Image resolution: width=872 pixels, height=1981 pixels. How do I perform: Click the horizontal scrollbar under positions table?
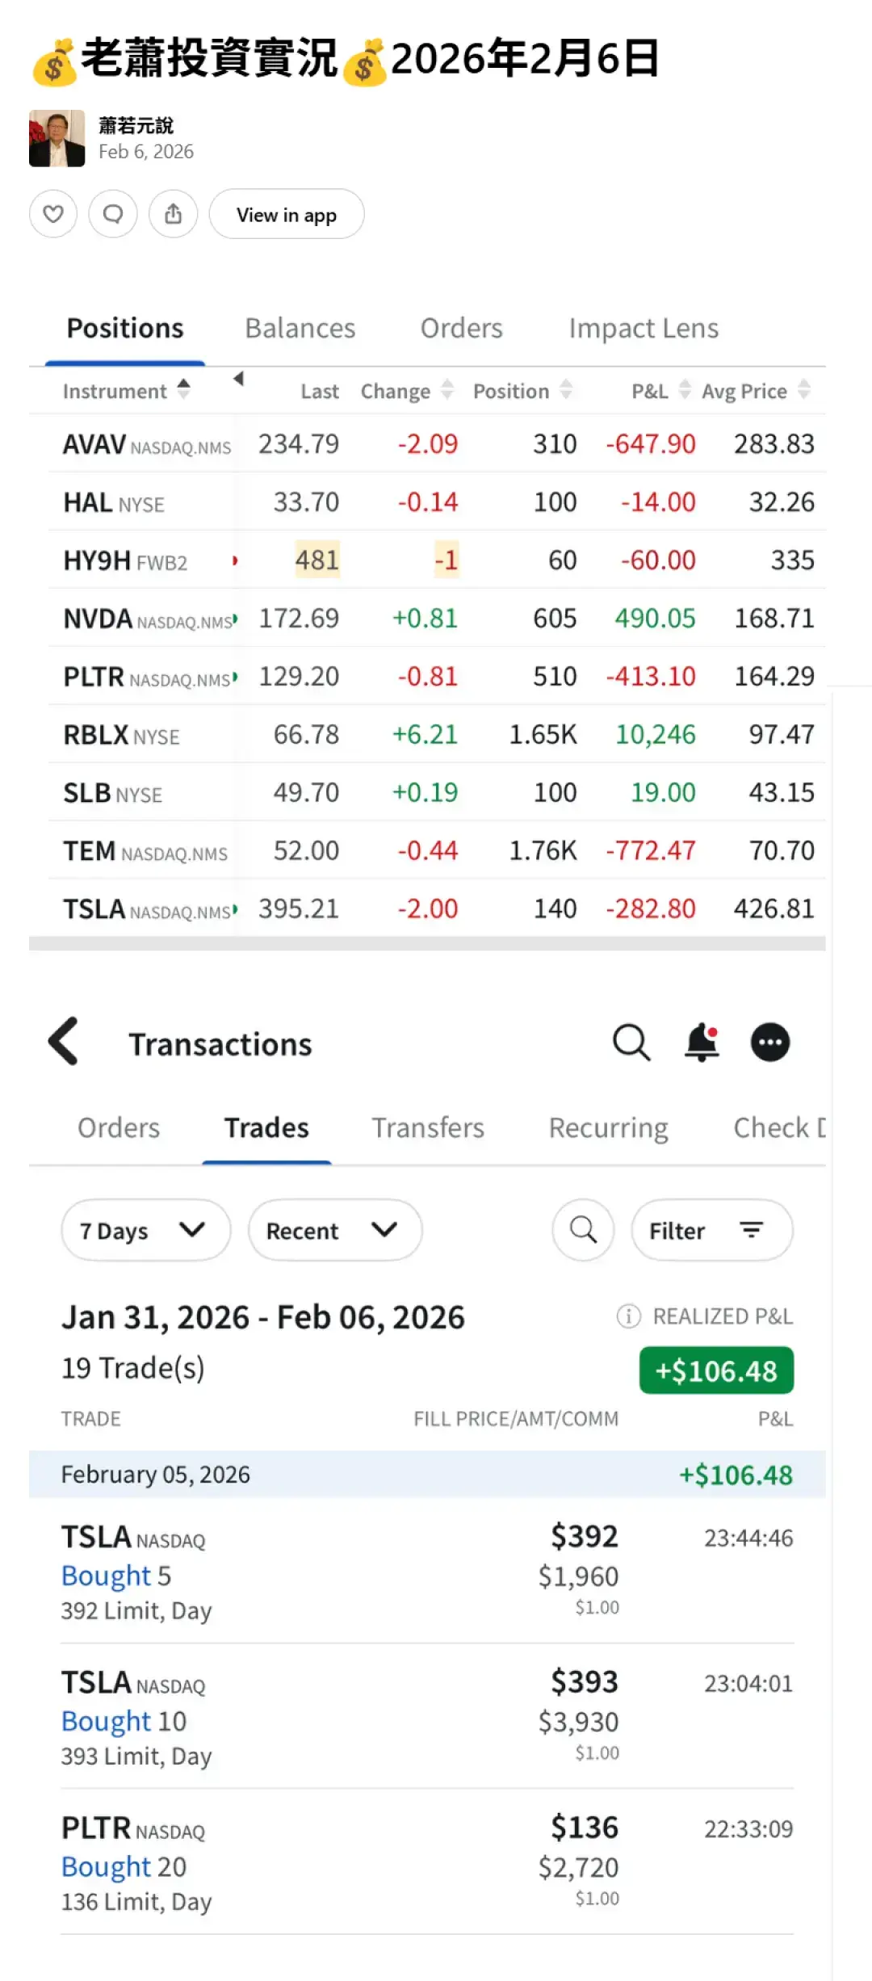[427, 943]
